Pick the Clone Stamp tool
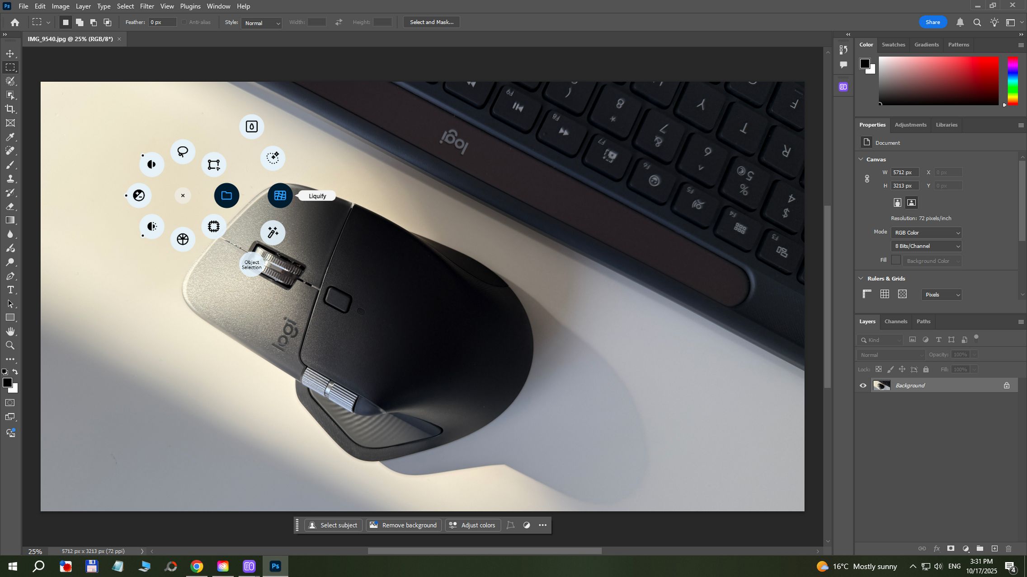This screenshot has height=577, width=1027. (x=10, y=179)
